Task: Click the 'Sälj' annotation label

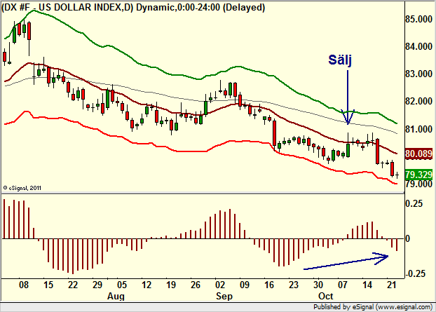Action: pyautogui.click(x=341, y=60)
